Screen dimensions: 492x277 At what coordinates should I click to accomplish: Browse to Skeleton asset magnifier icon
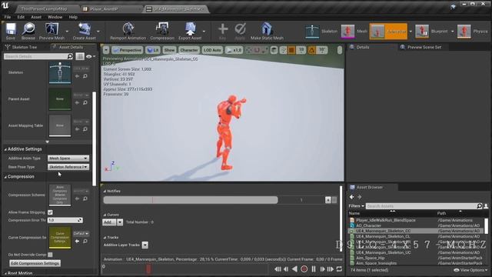(85, 76)
